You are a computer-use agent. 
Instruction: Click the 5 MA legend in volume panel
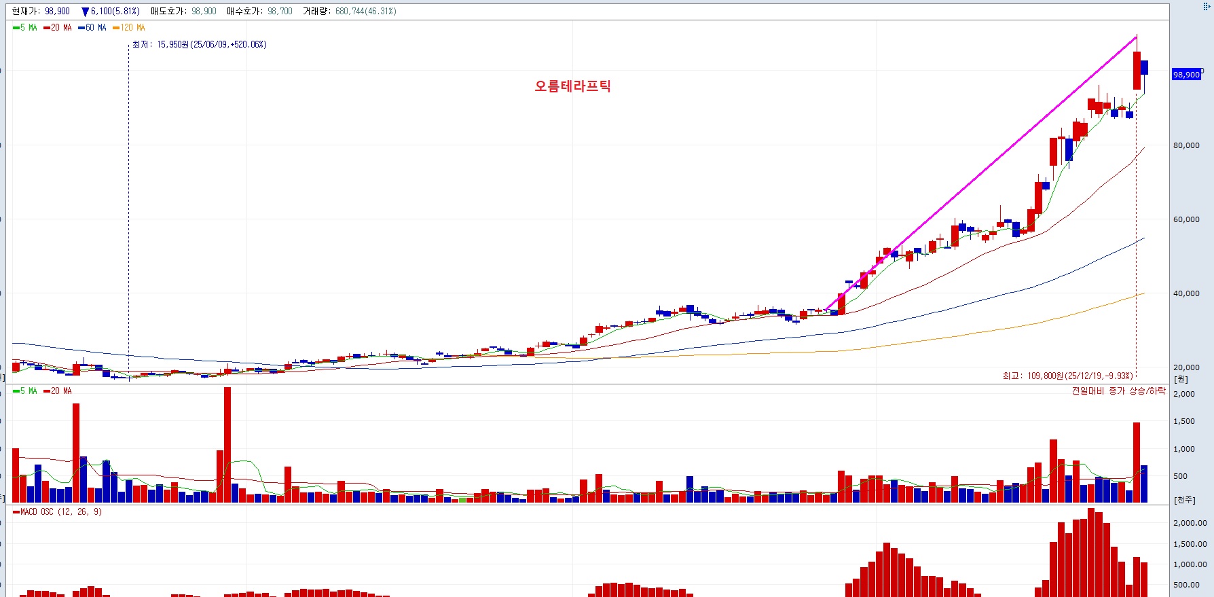point(25,391)
